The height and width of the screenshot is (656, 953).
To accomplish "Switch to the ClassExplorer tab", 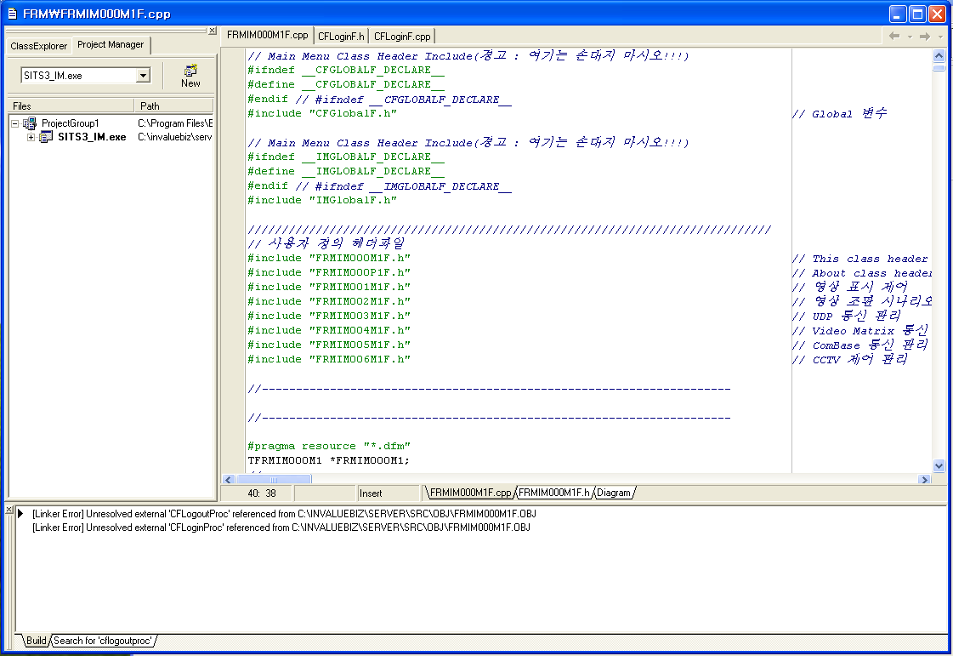I will 38,45.
